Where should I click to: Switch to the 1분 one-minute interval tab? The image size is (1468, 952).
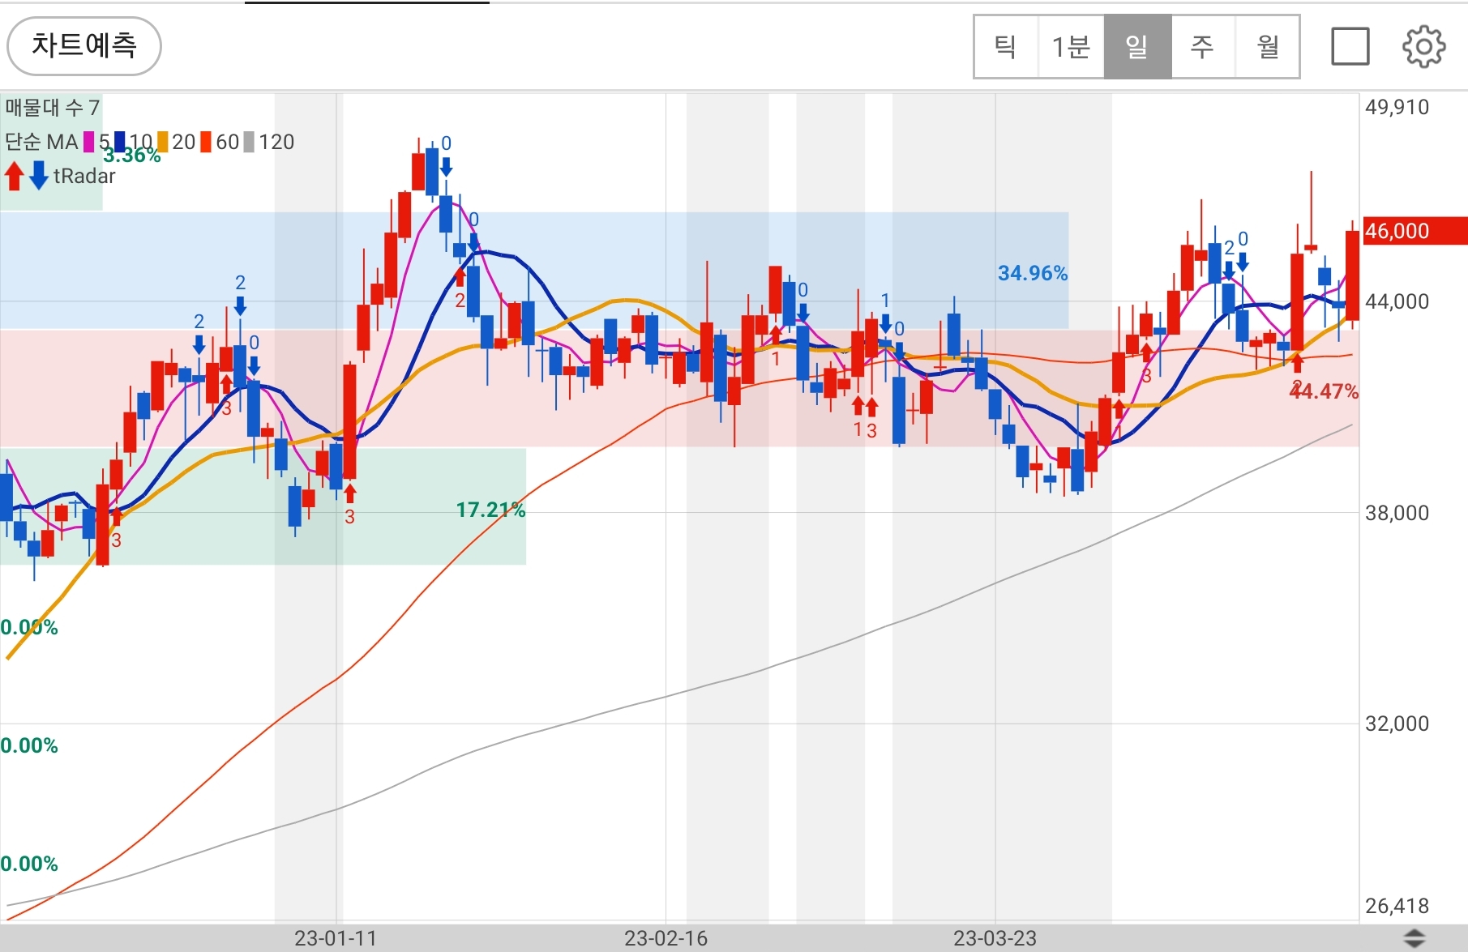(x=1071, y=46)
